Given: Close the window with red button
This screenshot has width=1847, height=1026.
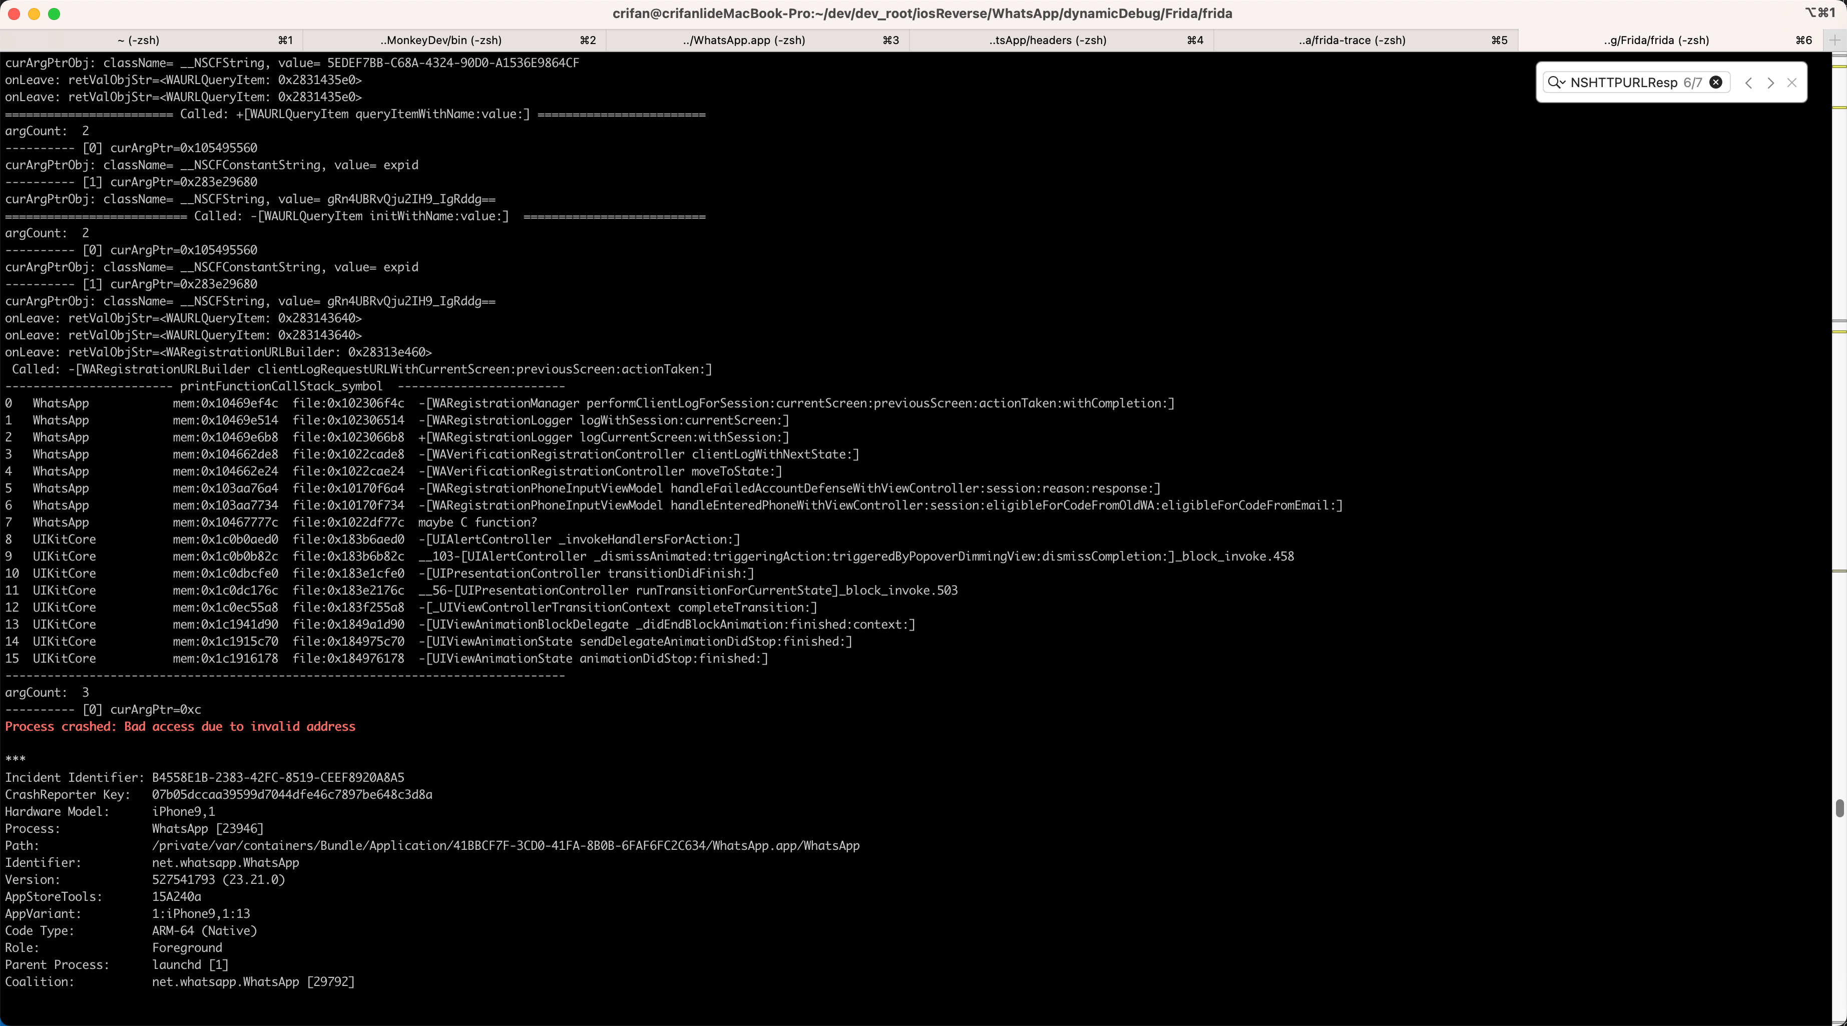Looking at the screenshot, I should click(14, 14).
